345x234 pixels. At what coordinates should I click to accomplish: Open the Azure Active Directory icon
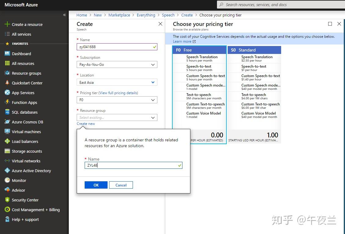coord(7,170)
